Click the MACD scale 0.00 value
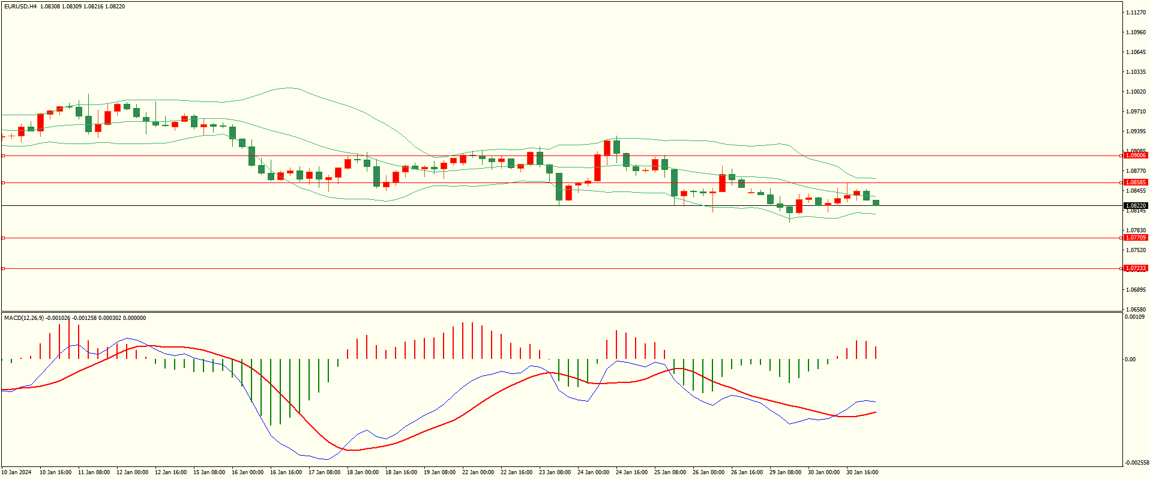The height and width of the screenshot is (479, 1150). (x=1130, y=360)
